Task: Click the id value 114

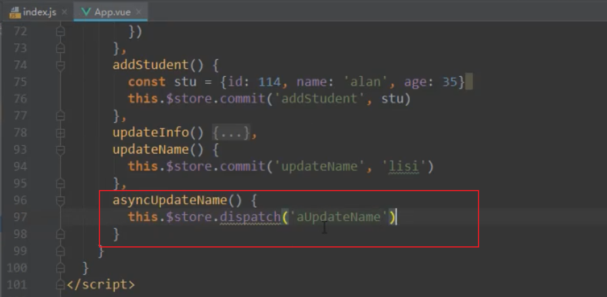Action: [269, 82]
